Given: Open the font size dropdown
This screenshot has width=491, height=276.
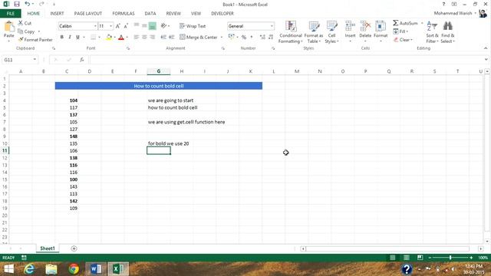Looking at the screenshot, I should pos(110,26).
